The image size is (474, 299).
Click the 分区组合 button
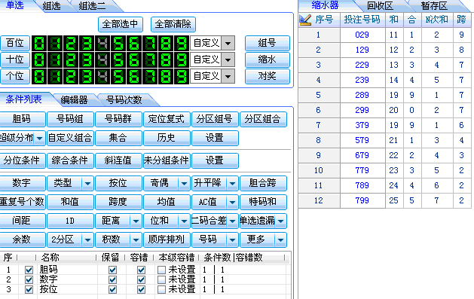coord(263,119)
